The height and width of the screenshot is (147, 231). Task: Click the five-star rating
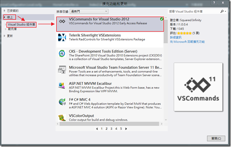(184, 33)
